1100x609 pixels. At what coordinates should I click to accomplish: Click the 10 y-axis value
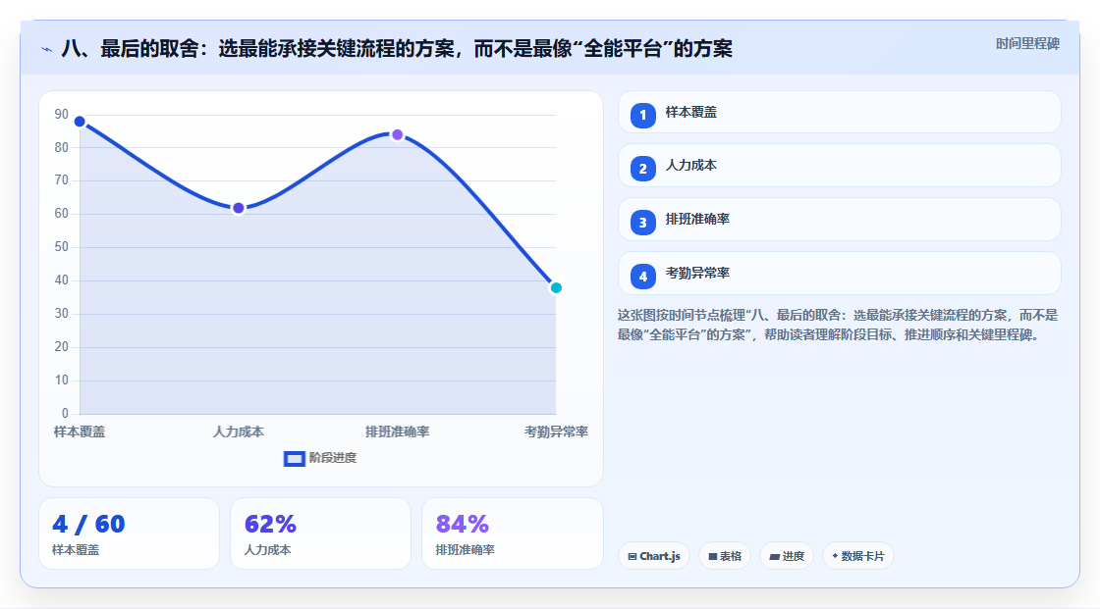click(61, 380)
